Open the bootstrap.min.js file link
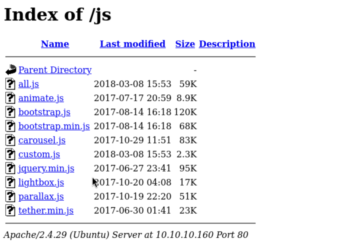This screenshot has height=246, width=358. (x=54, y=126)
